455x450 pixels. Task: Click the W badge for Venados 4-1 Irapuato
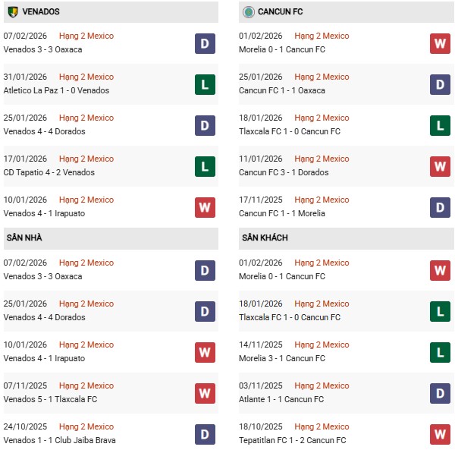tap(205, 207)
